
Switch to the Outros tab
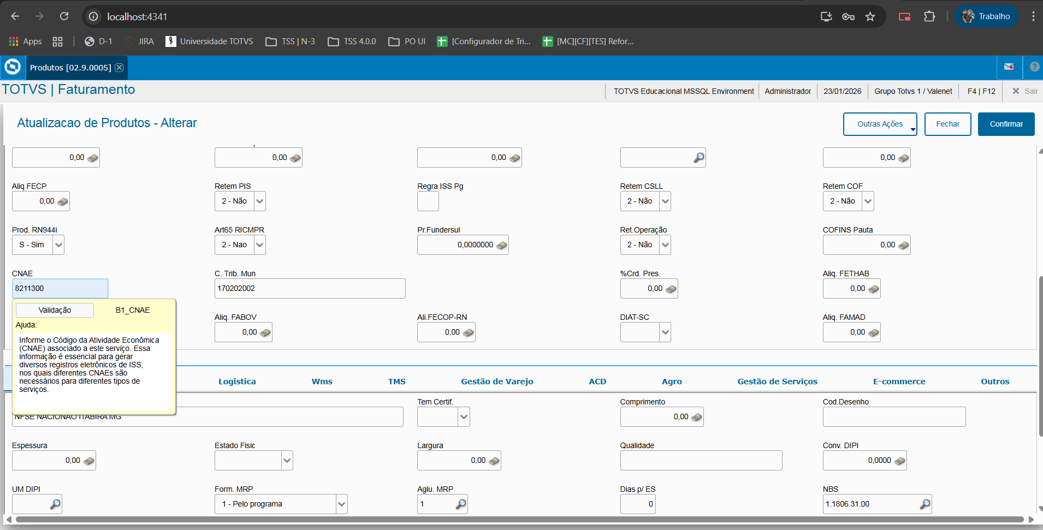coord(995,382)
